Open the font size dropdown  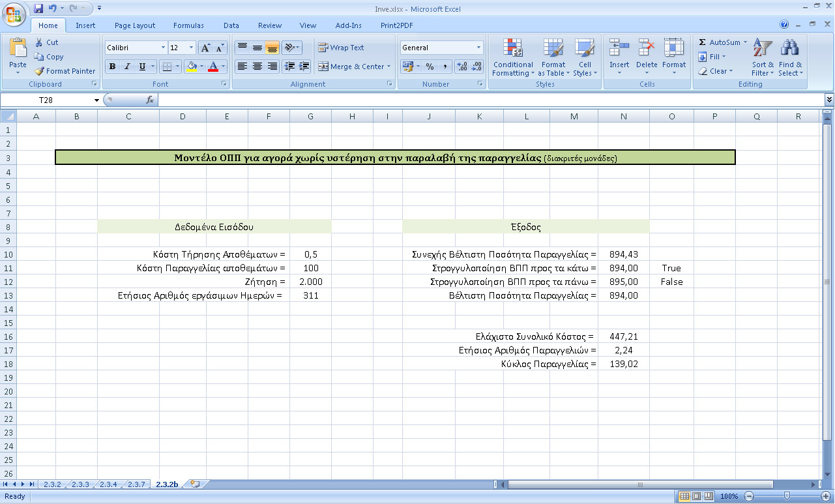[x=191, y=48]
